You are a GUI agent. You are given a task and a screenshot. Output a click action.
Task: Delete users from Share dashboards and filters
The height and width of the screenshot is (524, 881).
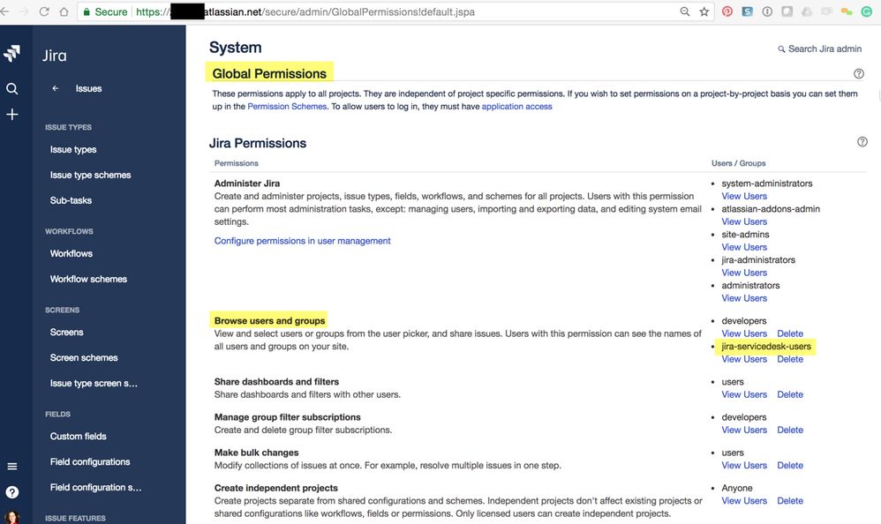coord(790,394)
